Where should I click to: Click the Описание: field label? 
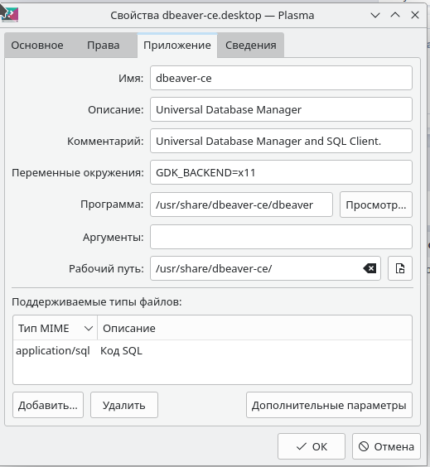pyautogui.click(x=116, y=109)
